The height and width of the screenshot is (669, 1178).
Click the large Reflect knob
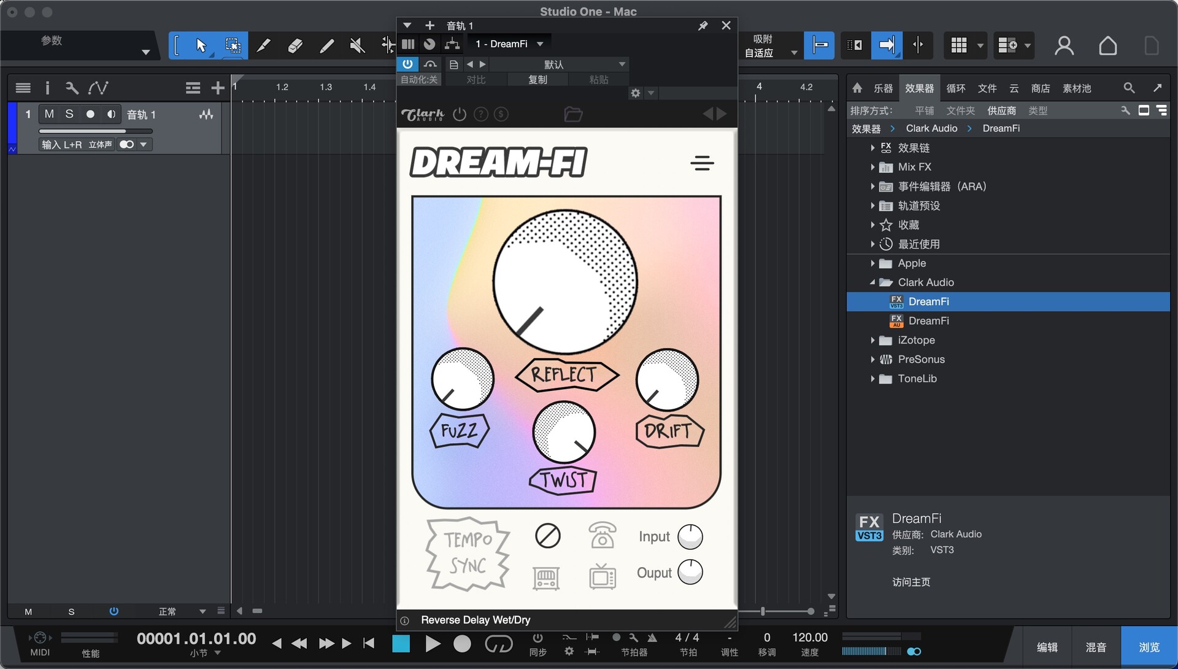click(565, 282)
